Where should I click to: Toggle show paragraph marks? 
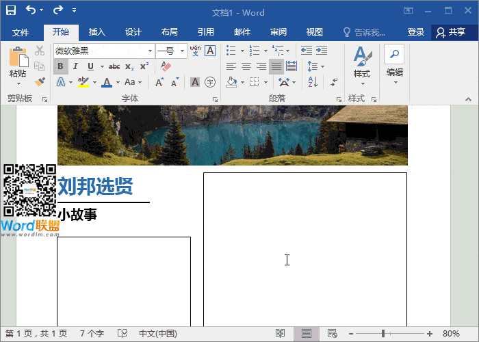[335, 82]
